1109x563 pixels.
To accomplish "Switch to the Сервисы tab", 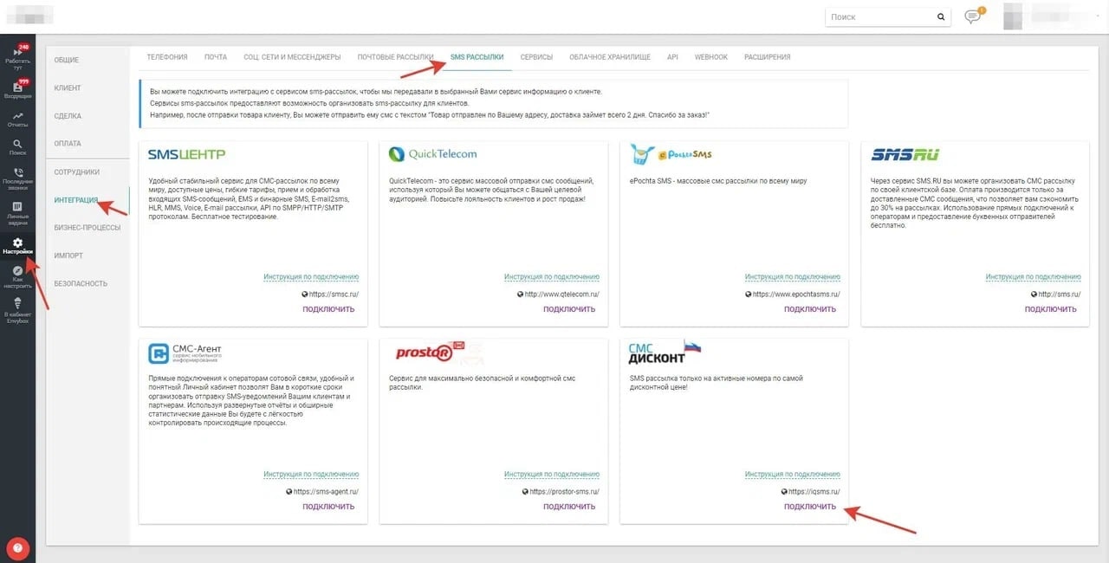I will click(x=536, y=57).
